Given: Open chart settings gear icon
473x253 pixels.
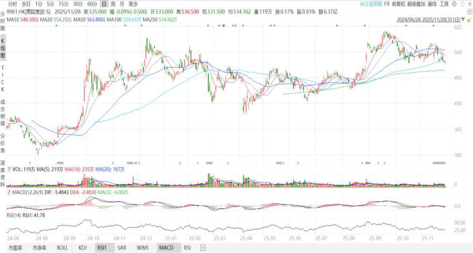Looking at the screenshot, I should (x=455, y=4).
